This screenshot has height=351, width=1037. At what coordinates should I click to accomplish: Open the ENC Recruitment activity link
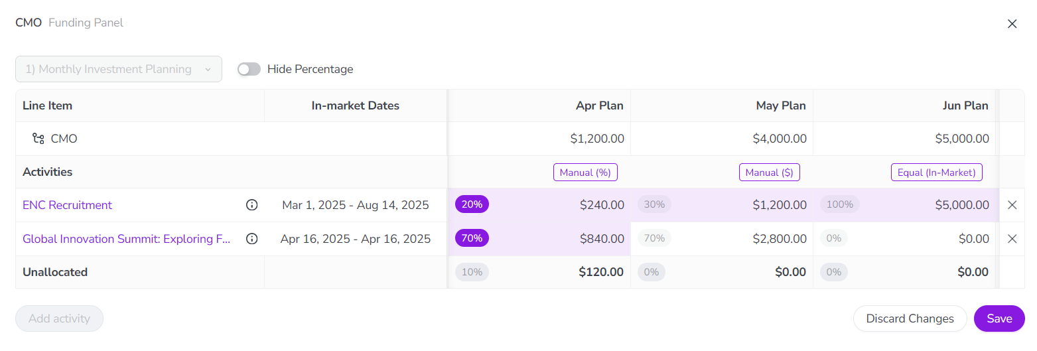click(x=67, y=205)
